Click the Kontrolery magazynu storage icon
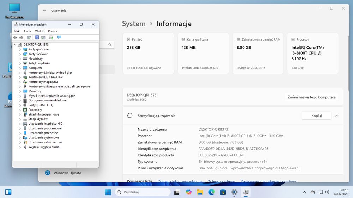This screenshot has width=353, height=198. click(x=25, y=82)
